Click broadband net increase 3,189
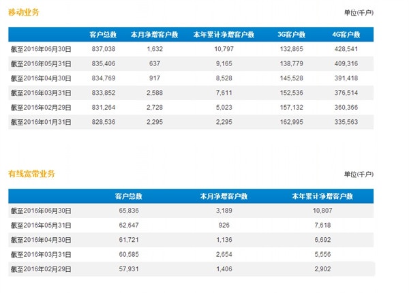Viewport: 409px width, 293px height. [x=224, y=211]
